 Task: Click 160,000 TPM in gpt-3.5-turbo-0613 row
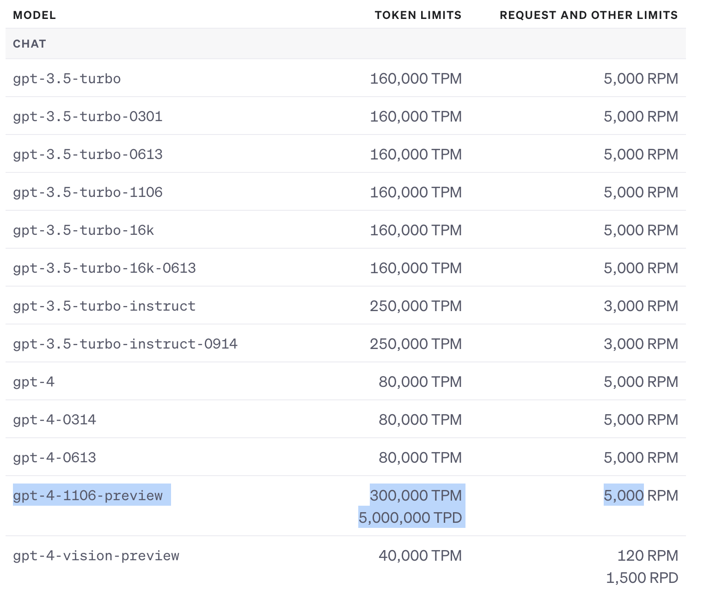(416, 154)
